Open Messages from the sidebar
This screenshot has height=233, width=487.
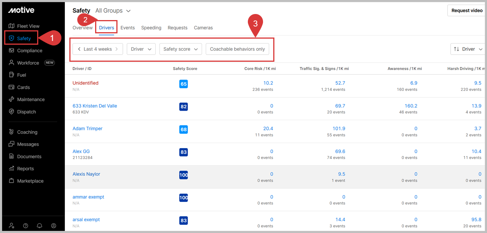23,144
